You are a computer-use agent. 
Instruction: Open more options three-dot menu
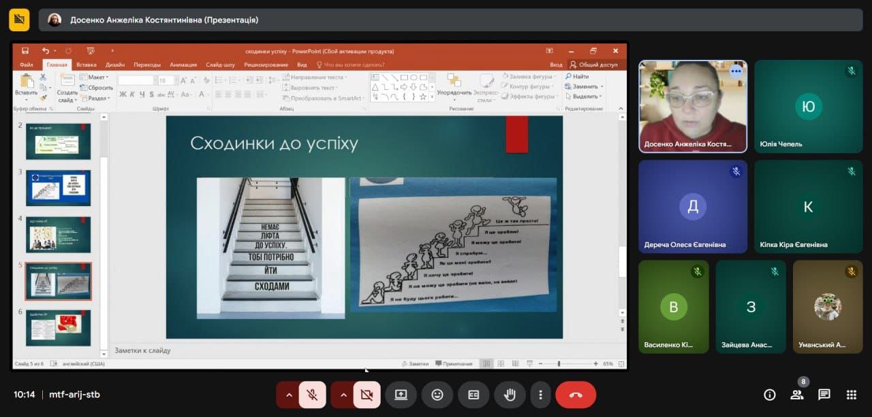click(x=540, y=395)
